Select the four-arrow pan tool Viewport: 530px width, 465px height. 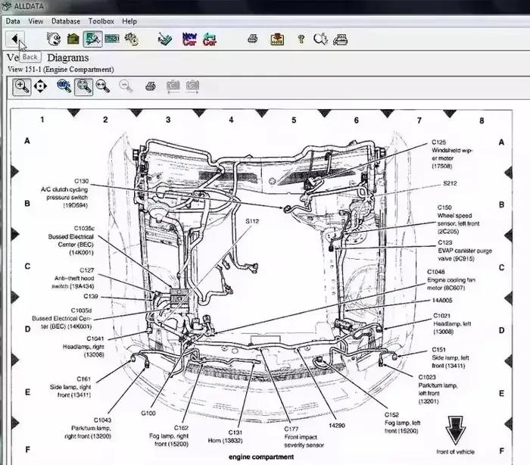click(x=41, y=86)
